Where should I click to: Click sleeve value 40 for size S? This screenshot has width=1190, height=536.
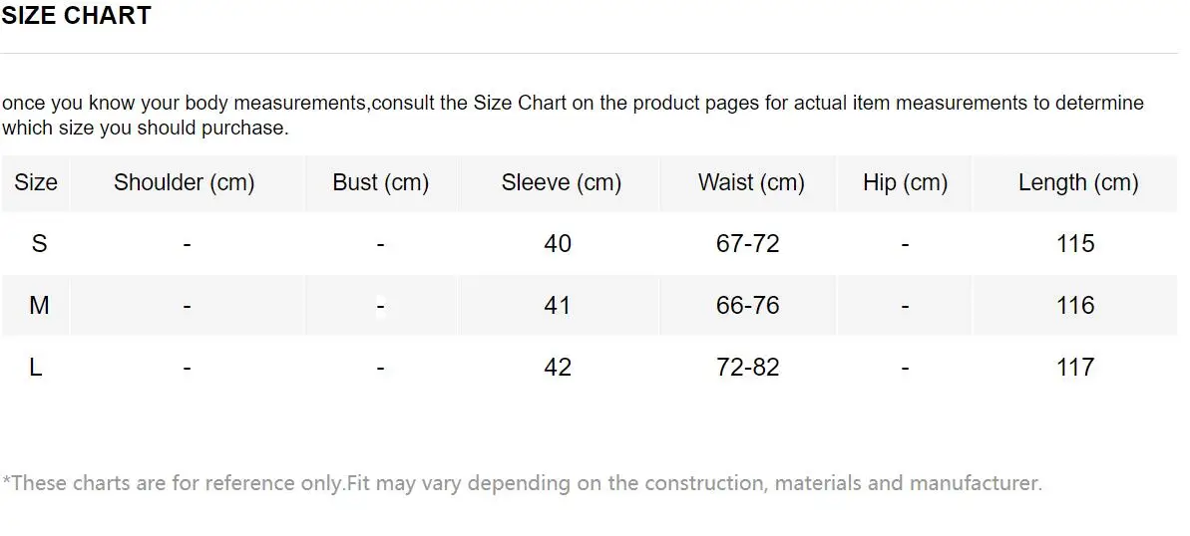coord(558,243)
